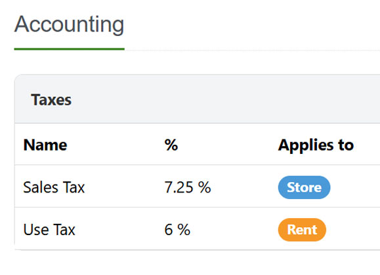Select the Use Tax row name

coord(49,230)
